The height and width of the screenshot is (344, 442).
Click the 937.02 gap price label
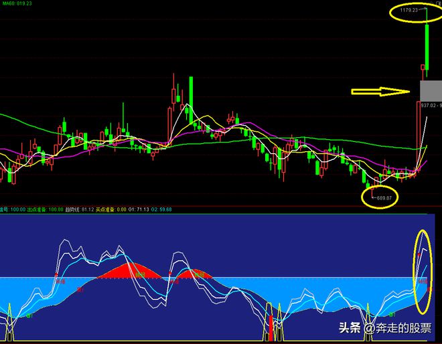click(x=427, y=105)
